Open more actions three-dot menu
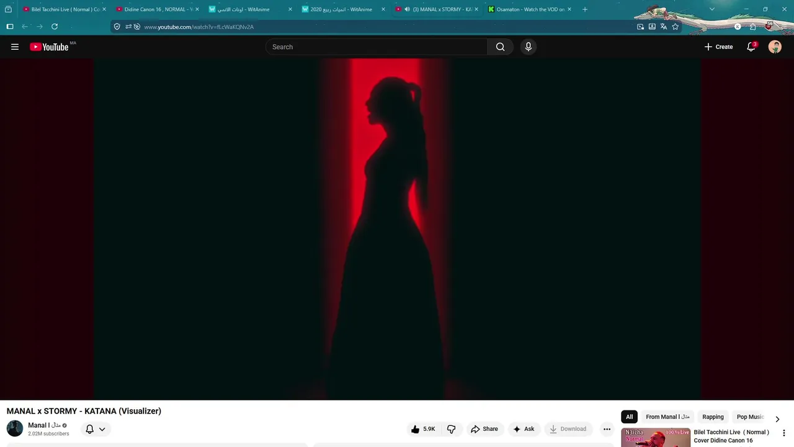This screenshot has width=794, height=447. point(607,429)
